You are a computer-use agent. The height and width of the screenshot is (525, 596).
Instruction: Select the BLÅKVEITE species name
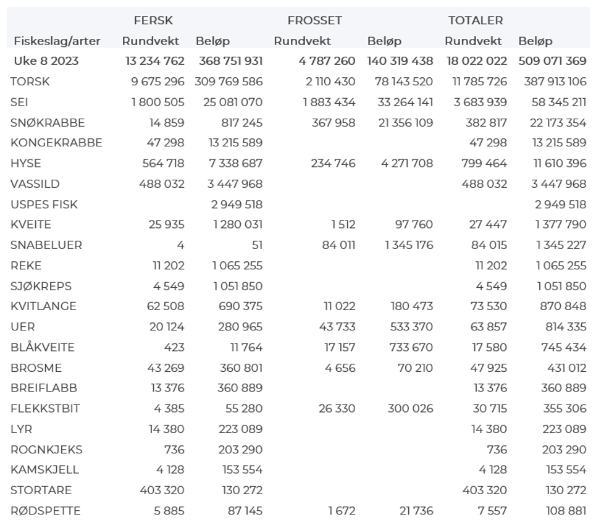[42, 347]
